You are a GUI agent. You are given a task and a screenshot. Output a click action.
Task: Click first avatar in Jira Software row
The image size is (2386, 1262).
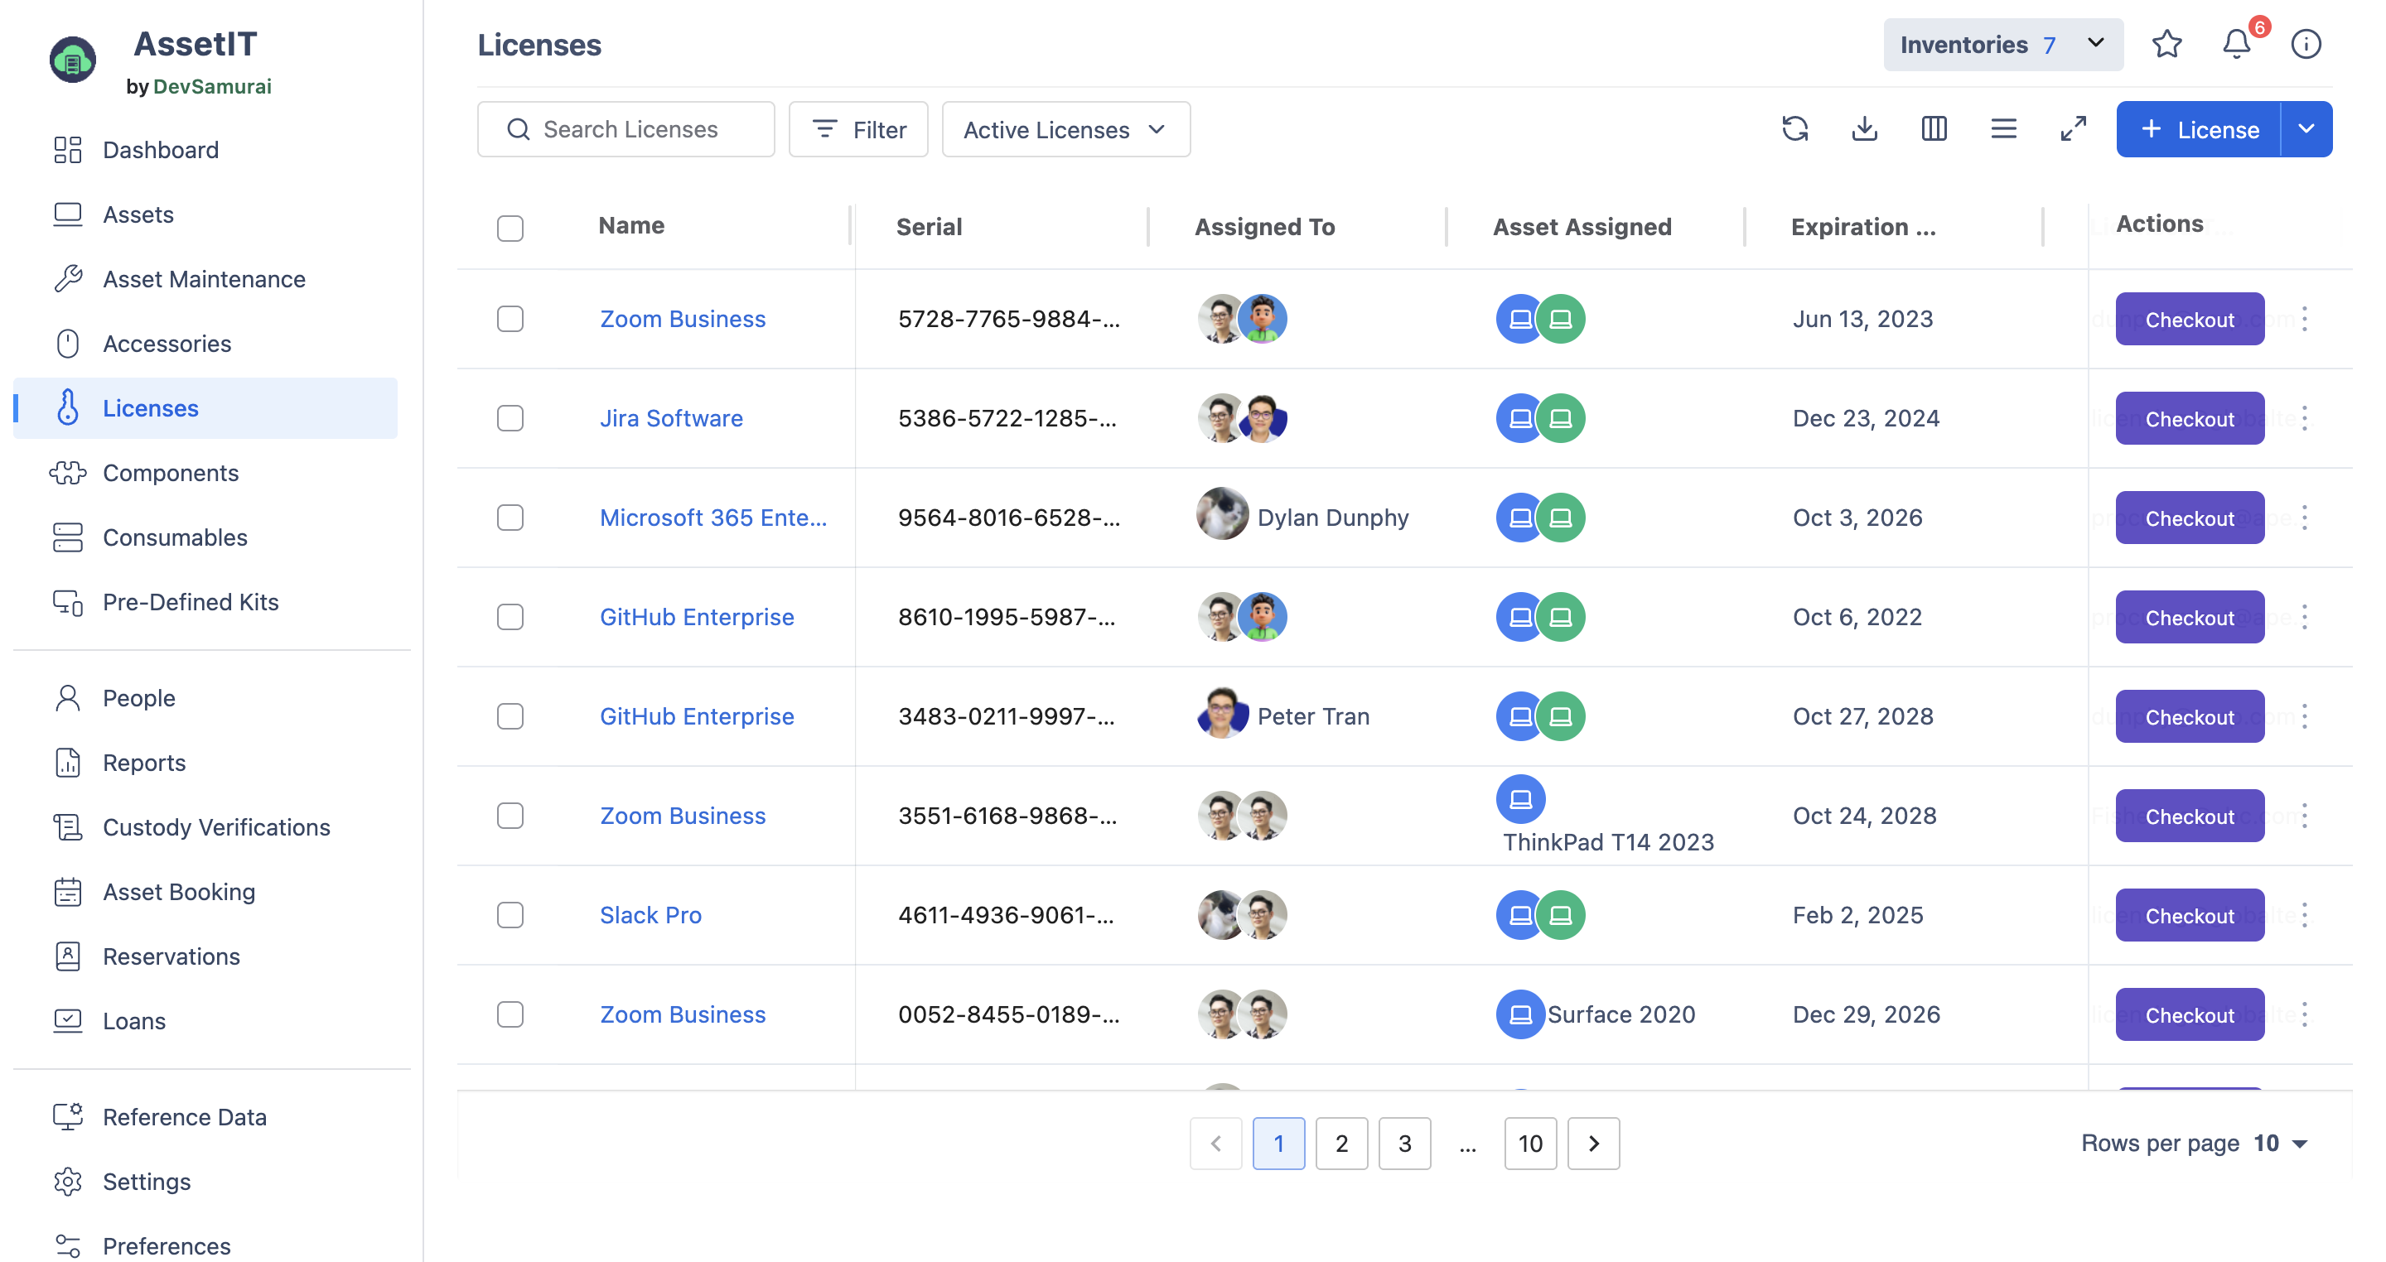tap(1222, 417)
